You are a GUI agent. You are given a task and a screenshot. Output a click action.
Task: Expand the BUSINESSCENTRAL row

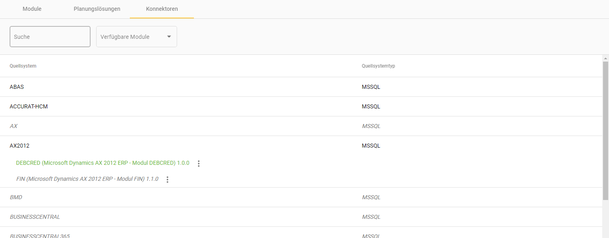coord(35,217)
